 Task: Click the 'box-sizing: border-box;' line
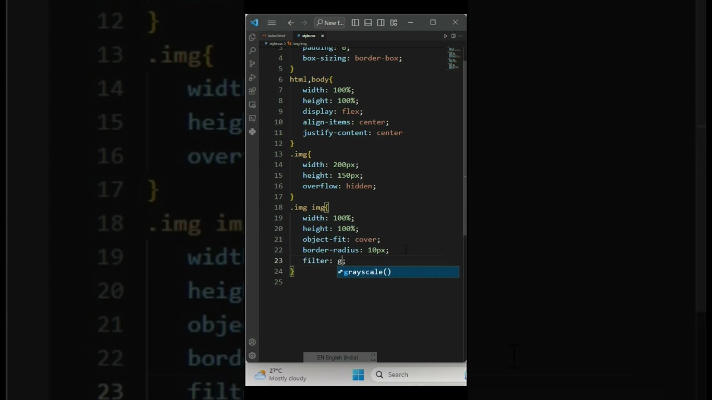pyautogui.click(x=352, y=58)
